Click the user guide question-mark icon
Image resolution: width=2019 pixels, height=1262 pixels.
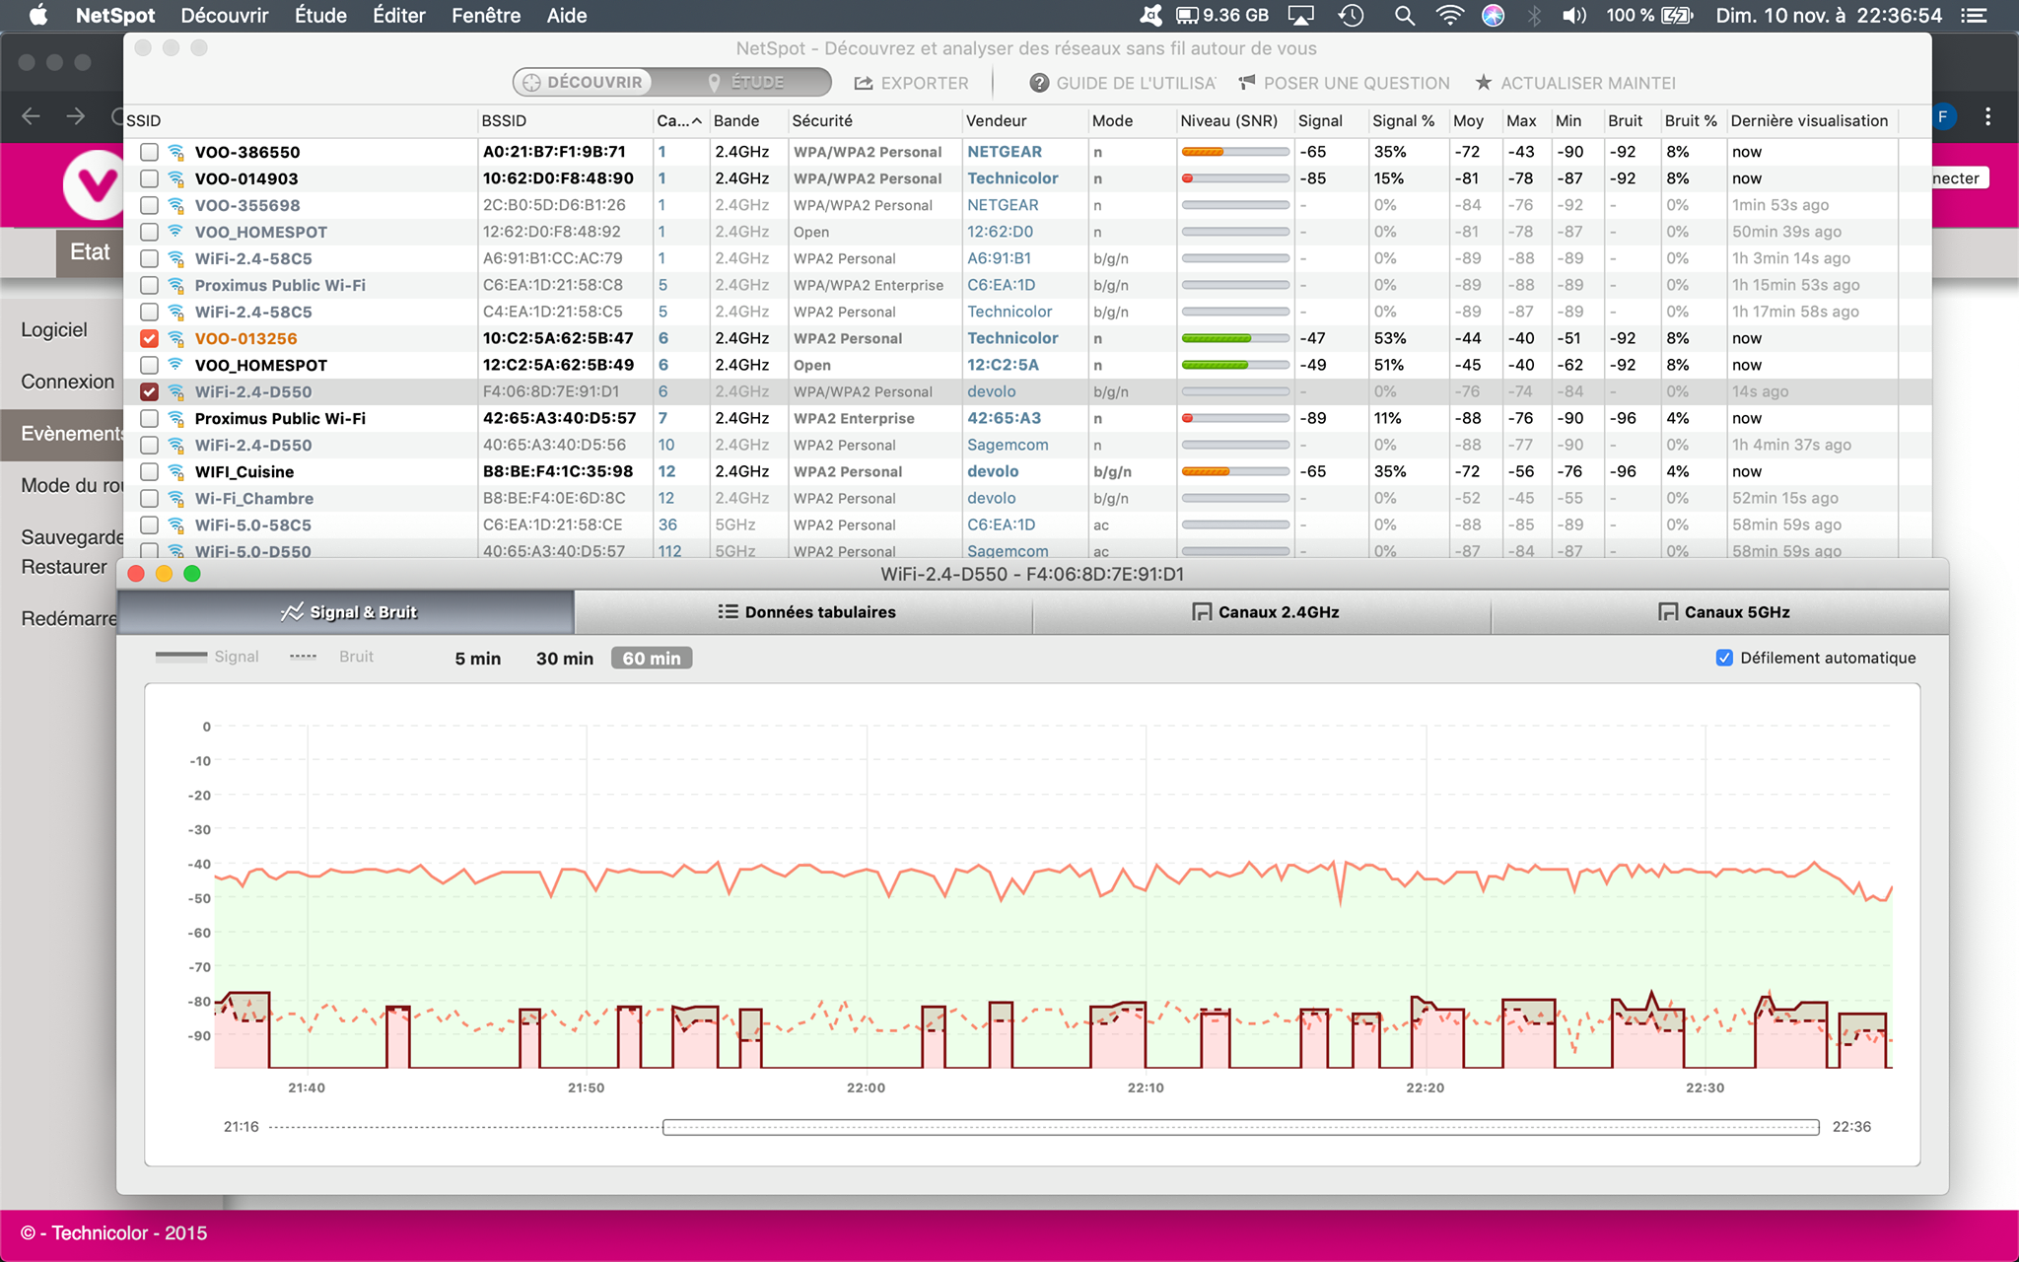[x=1039, y=83]
